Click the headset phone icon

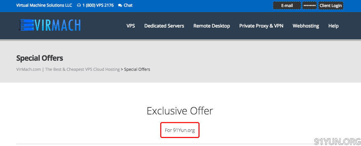click(x=79, y=5)
